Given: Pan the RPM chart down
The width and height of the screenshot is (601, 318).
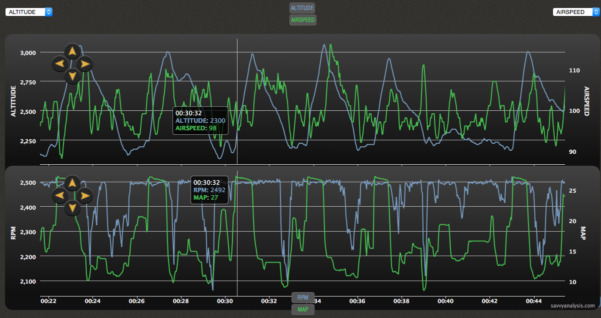Looking at the screenshot, I should tap(72, 207).
